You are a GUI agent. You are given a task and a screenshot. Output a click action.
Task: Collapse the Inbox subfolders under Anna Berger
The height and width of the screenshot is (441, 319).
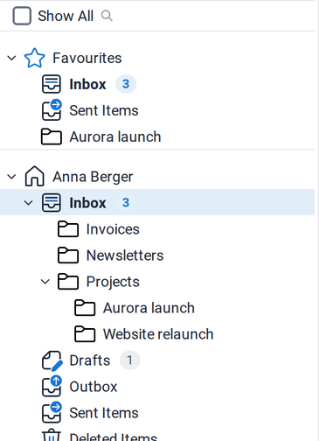[28, 202]
